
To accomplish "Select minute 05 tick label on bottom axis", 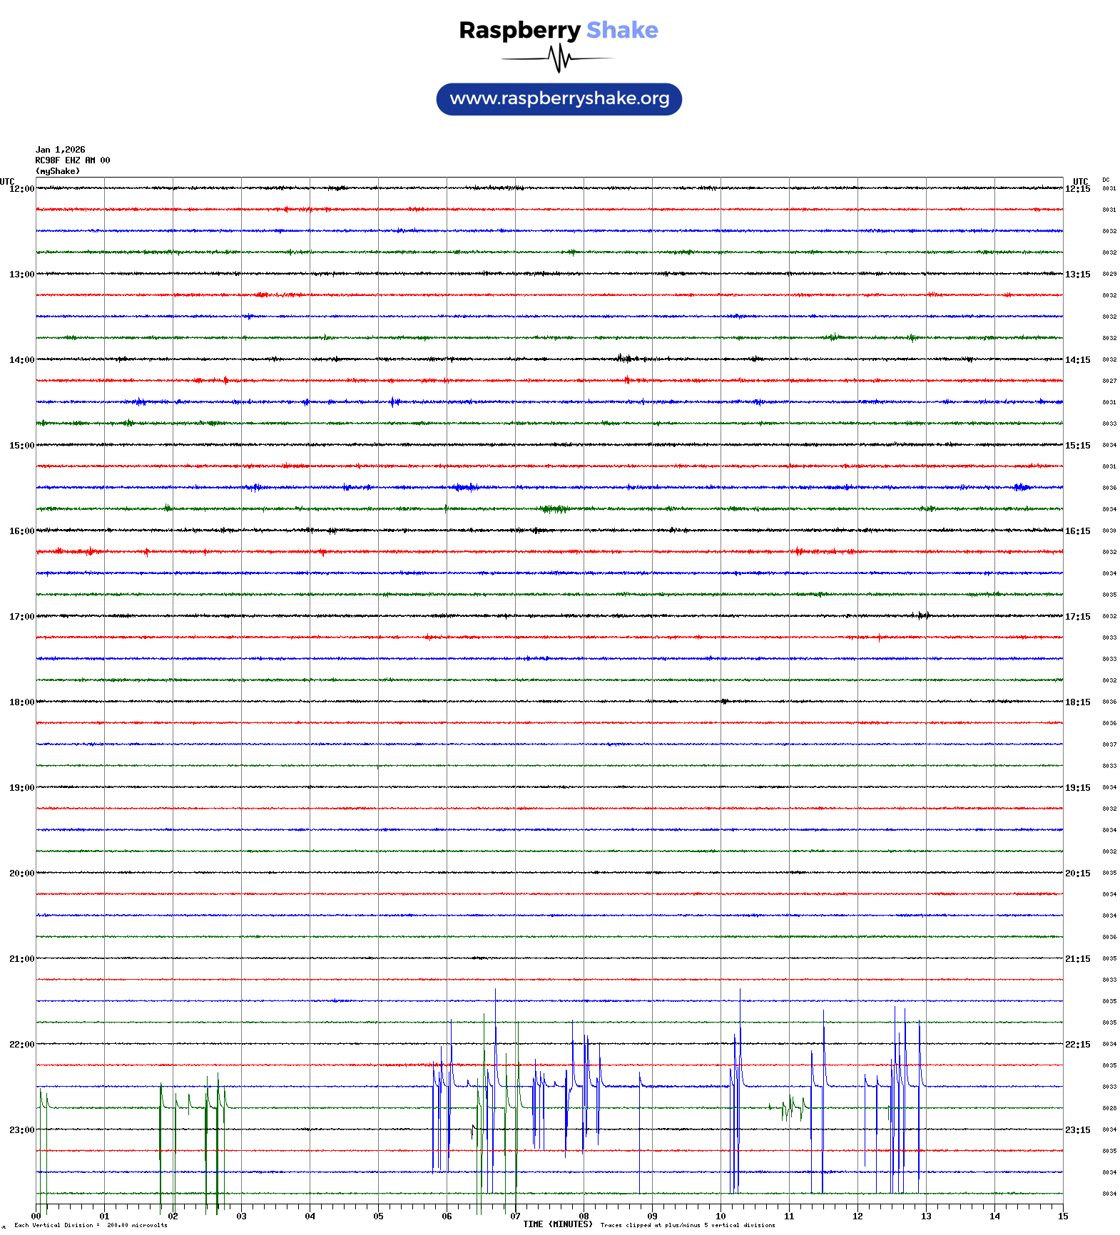I will click(378, 1216).
